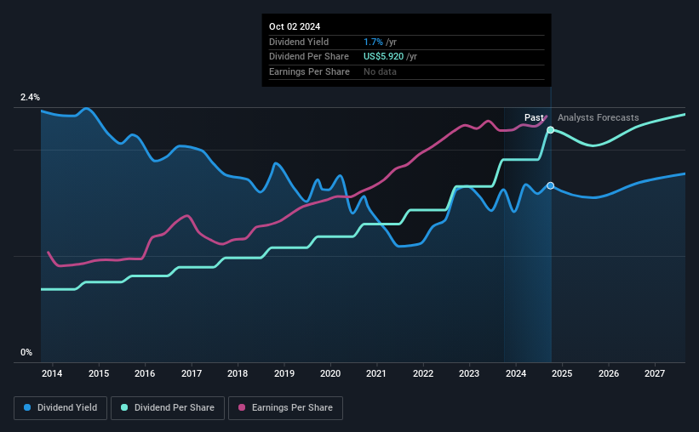Click the 'Oct 02 2024' tooltip date
699x432 pixels.
pos(295,26)
